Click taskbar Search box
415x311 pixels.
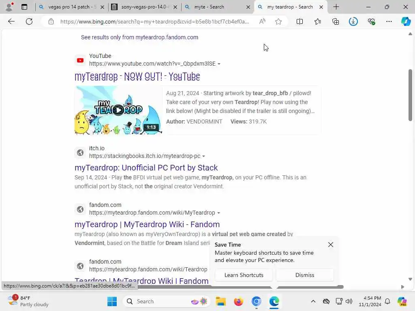point(167,301)
